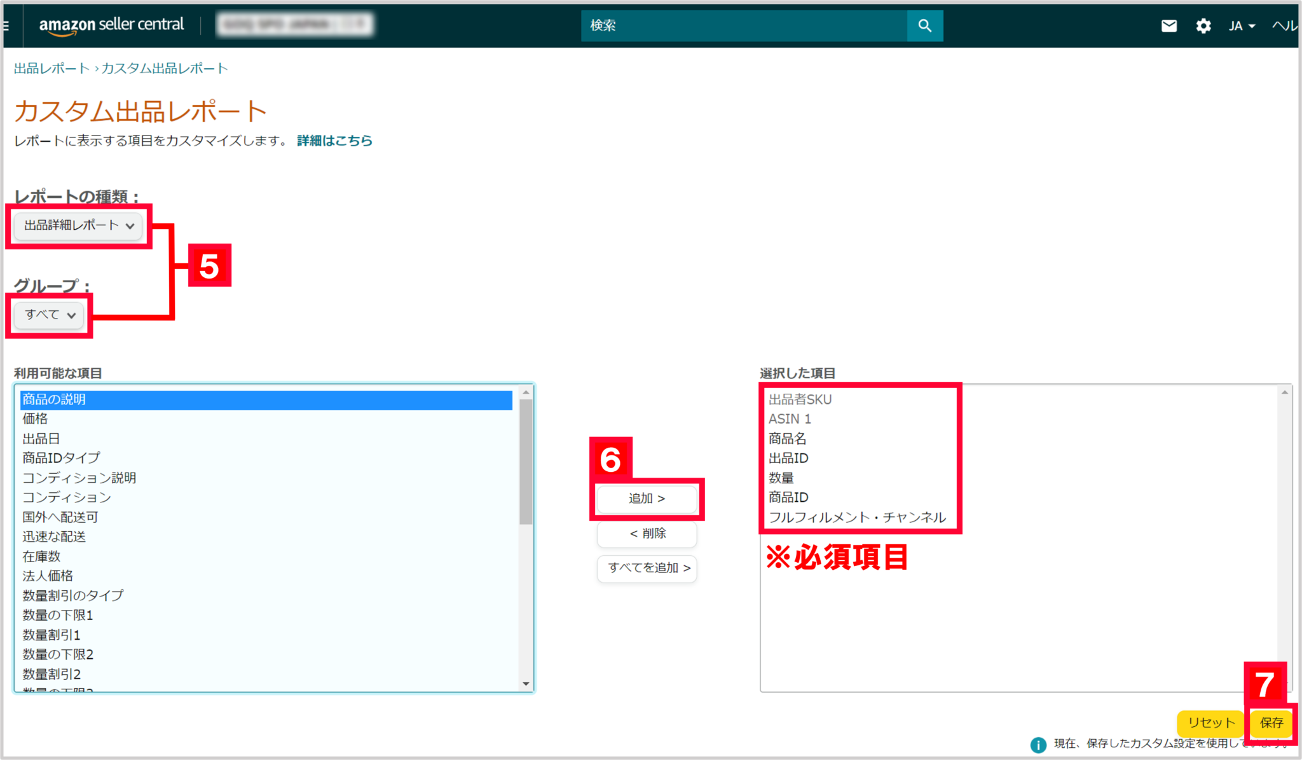Click the 追加 button to add selected item
The width and height of the screenshot is (1302, 760).
647,499
